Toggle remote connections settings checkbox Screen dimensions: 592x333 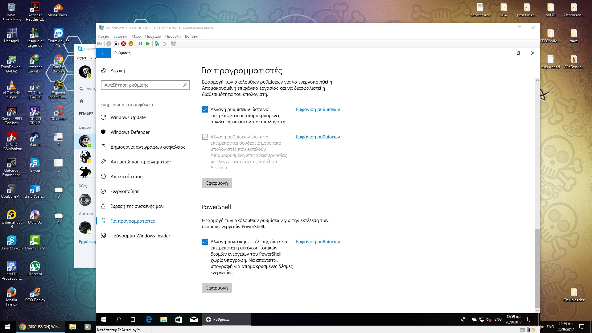[x=205, y=109]
